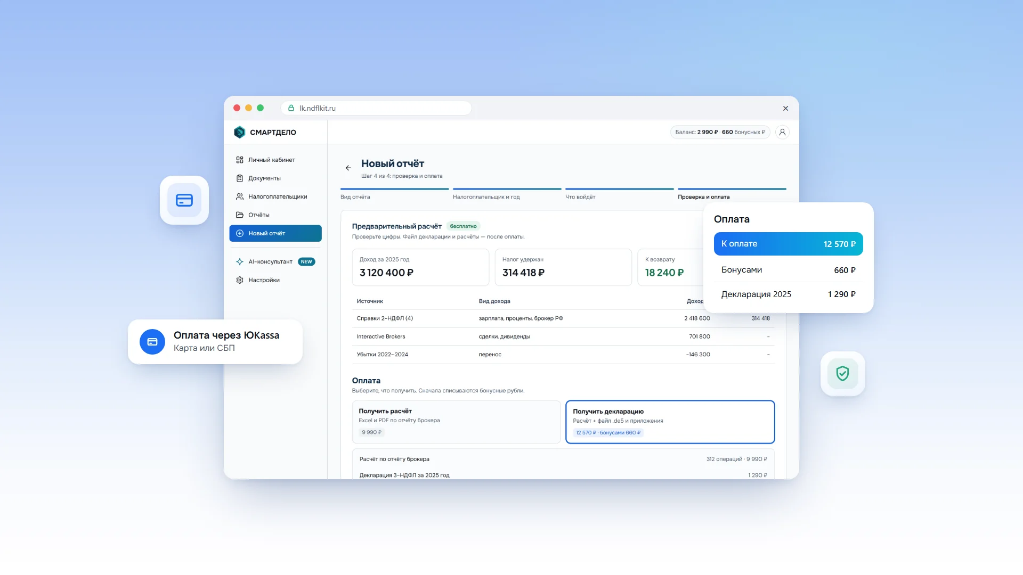Open the user profile icon

pyautogui.click(x=782, y=132)
